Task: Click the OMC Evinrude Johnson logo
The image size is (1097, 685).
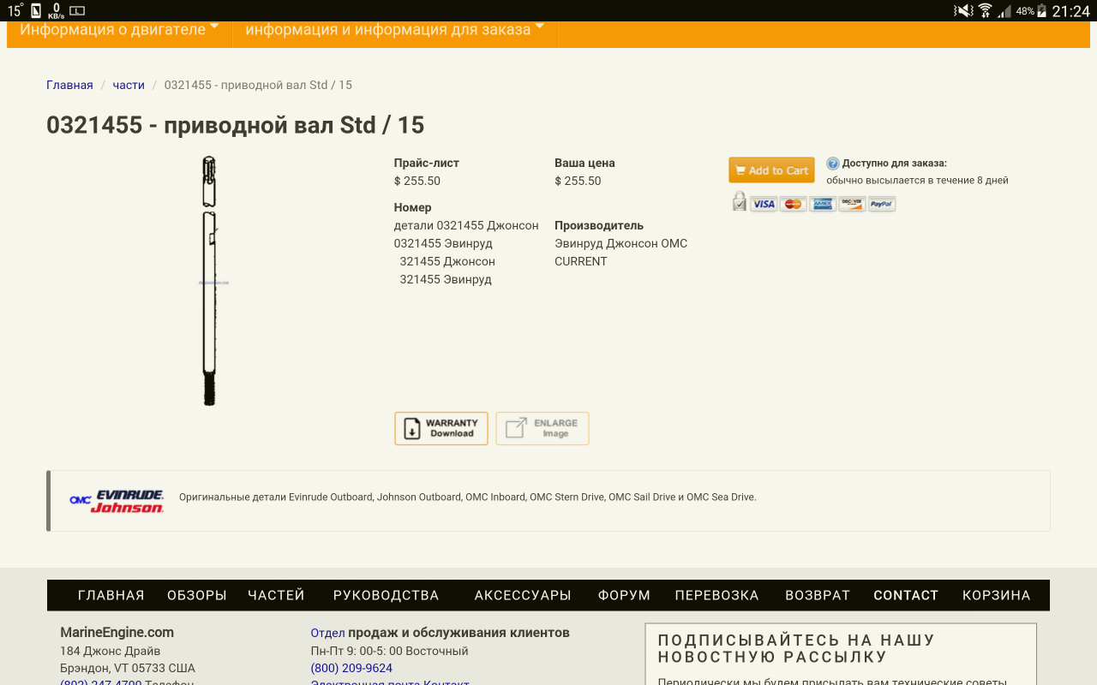Action: [x=117, y=501]
